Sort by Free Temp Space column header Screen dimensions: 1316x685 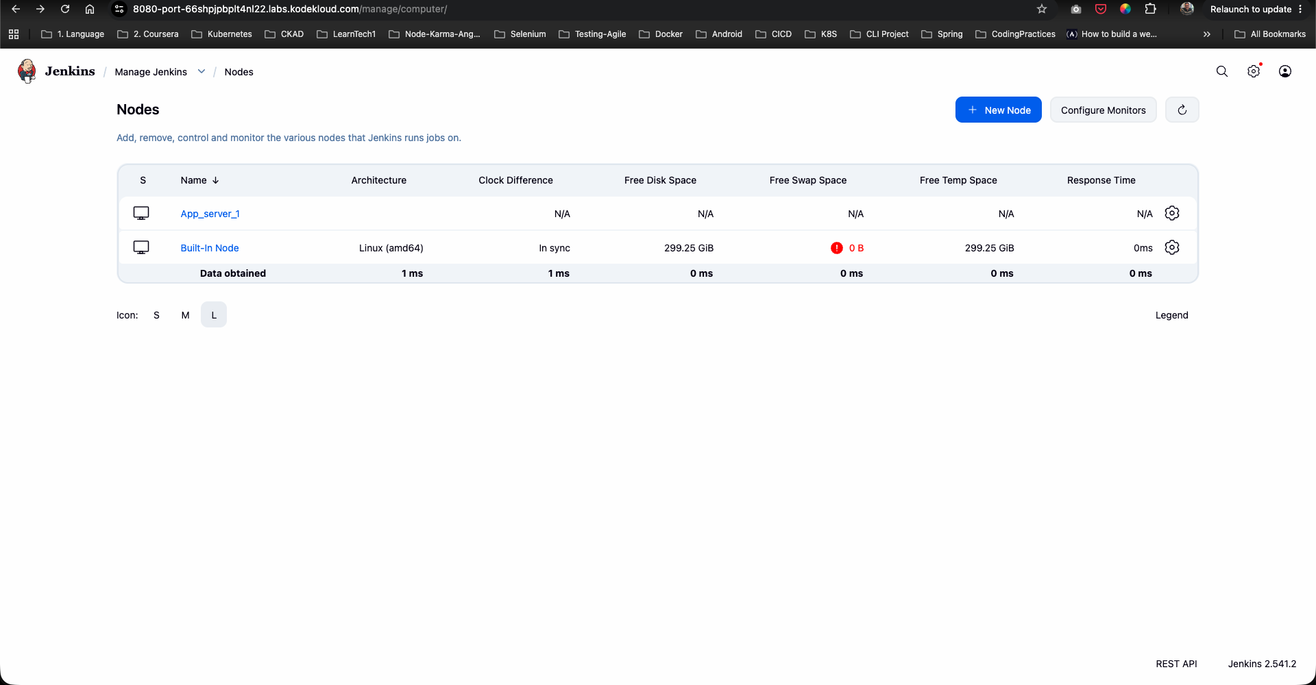point(958,180)
